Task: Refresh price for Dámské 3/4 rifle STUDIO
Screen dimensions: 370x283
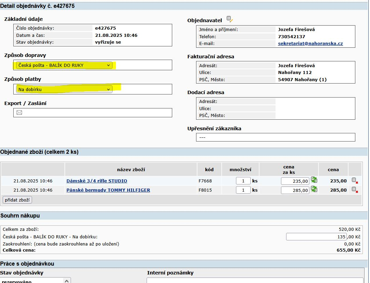Action: tap(314, 180)
